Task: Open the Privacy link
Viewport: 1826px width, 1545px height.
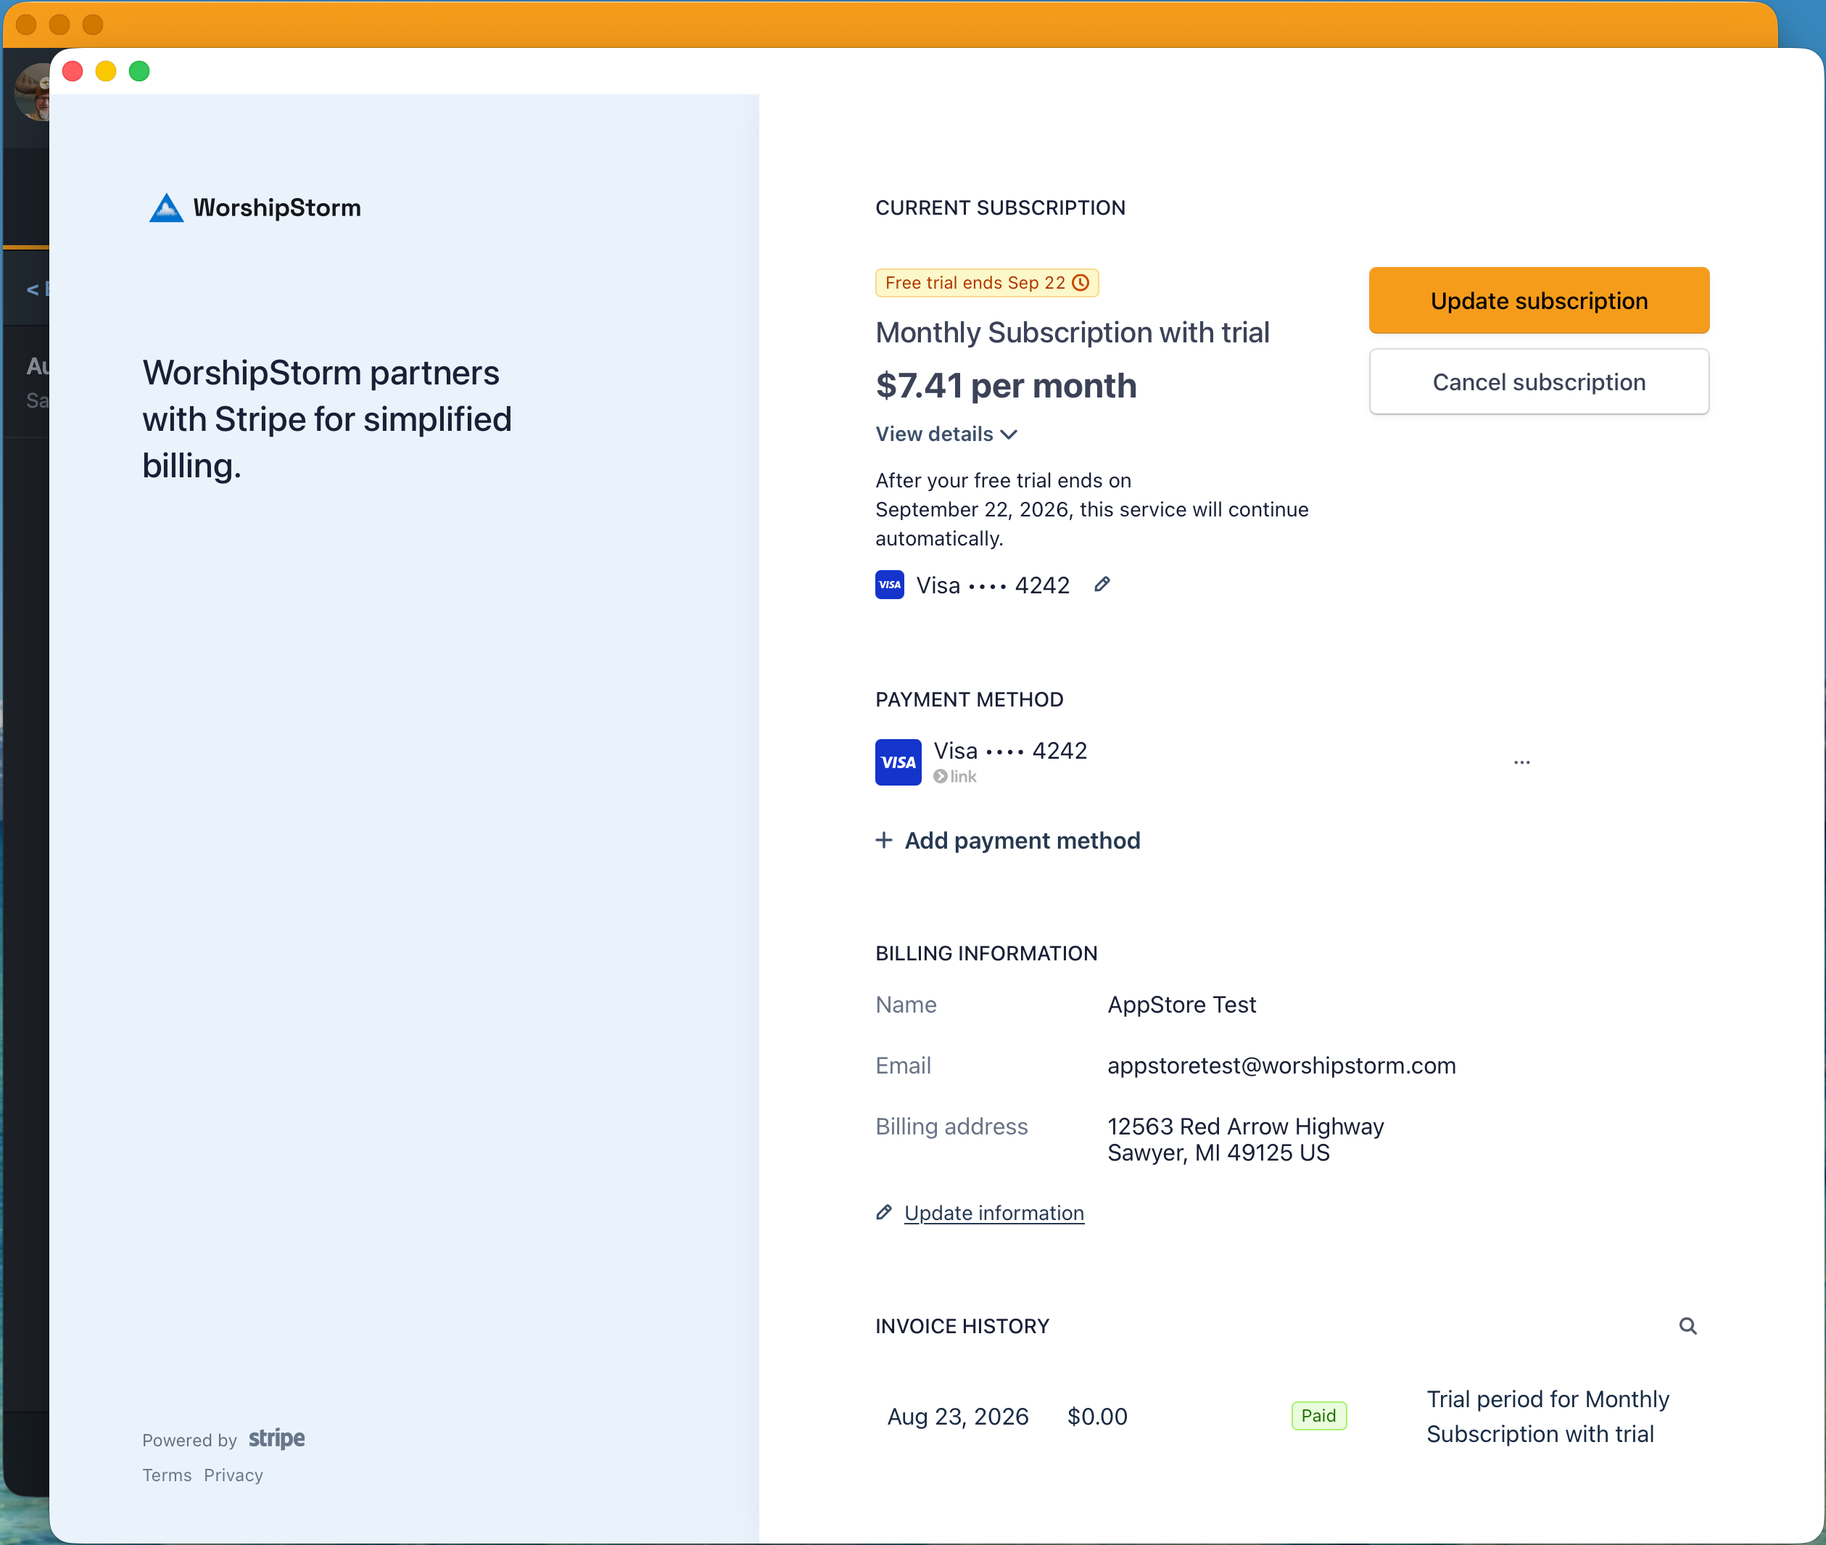Action: coord(234,1475)
